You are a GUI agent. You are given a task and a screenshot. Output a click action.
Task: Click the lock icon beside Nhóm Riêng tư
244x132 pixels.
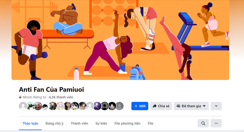click(x=20, y=97)
